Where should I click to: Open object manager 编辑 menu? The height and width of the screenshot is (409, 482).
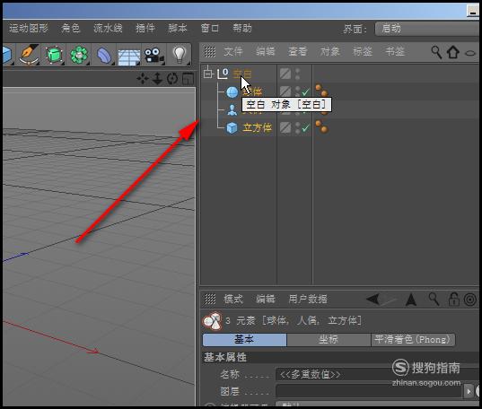click(x=266, y=52)
